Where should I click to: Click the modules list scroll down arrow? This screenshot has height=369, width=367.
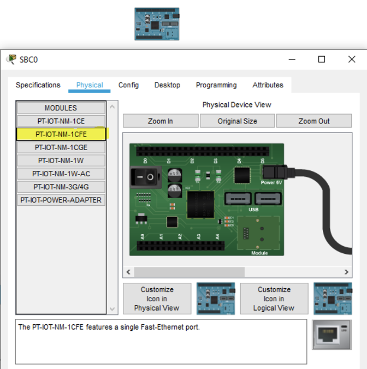click(113, 309)
